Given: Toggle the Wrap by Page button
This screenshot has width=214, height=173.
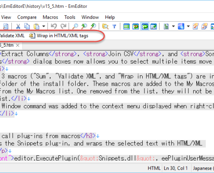Looking at the screenshot, I should [154, 26].
